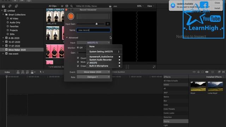Click the Monitor Gain slider

coord(82,53)
